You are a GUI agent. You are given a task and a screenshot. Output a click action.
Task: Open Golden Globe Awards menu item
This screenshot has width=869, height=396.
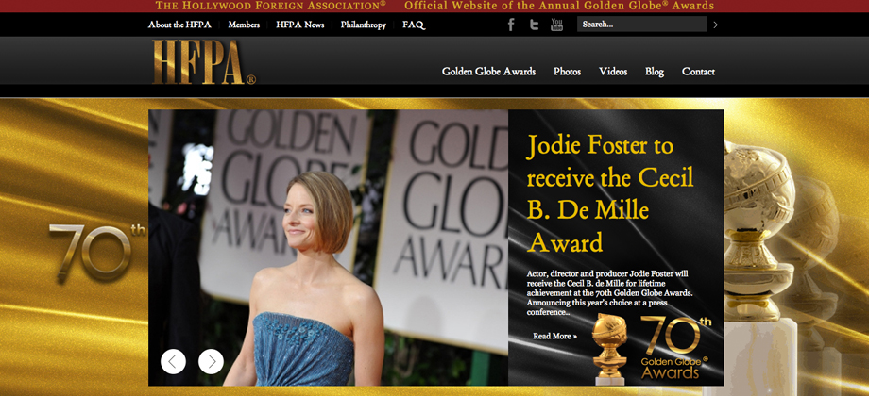(x=488, y=72)
